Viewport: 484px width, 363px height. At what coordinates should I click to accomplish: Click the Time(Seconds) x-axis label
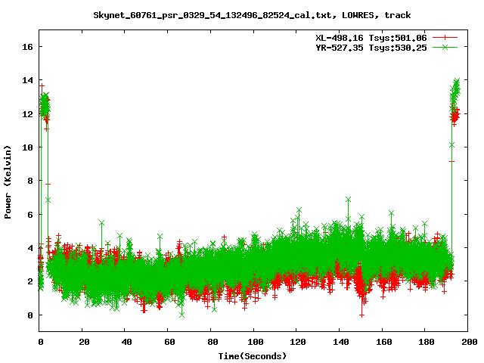pos(253,356)
